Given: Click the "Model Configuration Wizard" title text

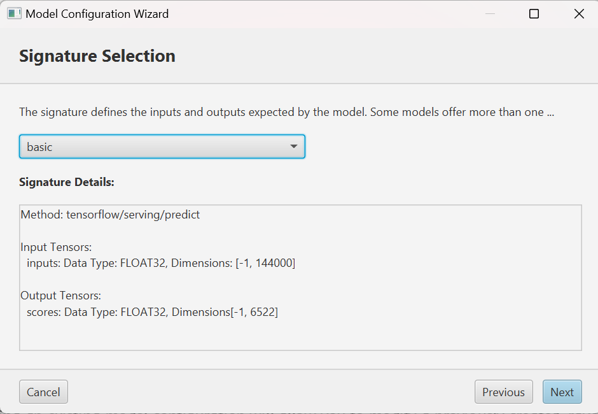Looking at the screenshot, I should click(97, 13).
